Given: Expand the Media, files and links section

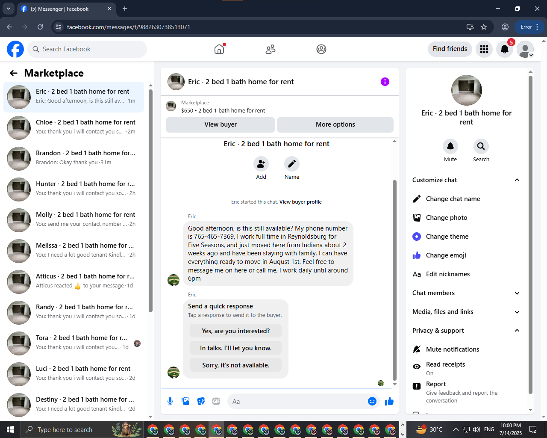Looking at the screenshot, I should click(x=466, y=312).
